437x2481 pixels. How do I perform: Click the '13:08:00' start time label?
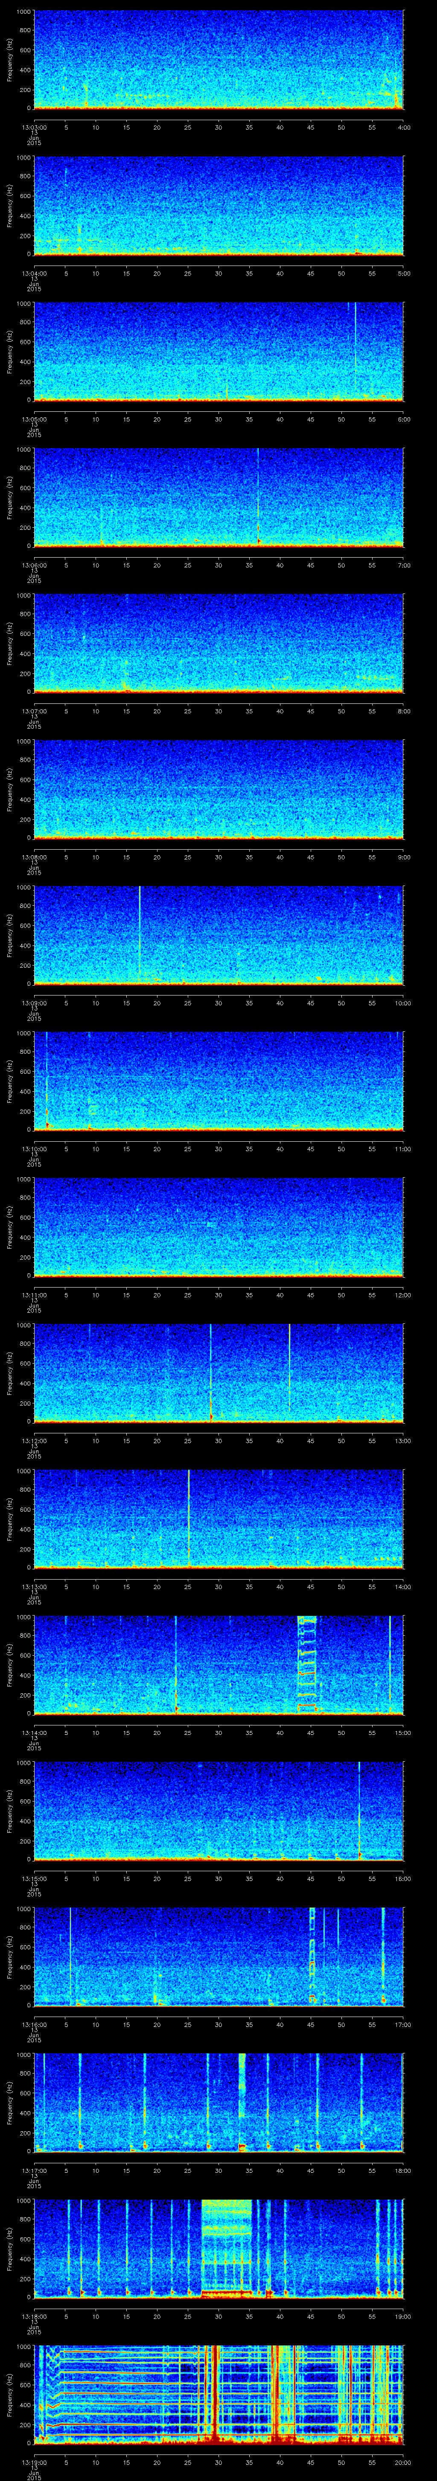(x=34, y=857)
